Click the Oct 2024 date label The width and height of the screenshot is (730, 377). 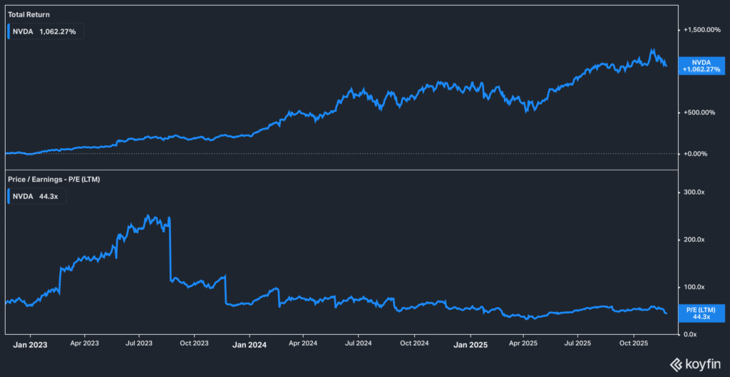(x=414, y=345)
